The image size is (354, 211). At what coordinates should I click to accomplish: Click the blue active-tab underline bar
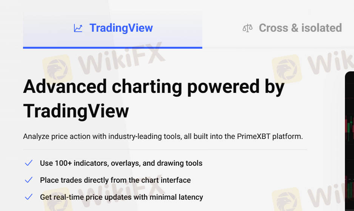click(x=112, y=48)
